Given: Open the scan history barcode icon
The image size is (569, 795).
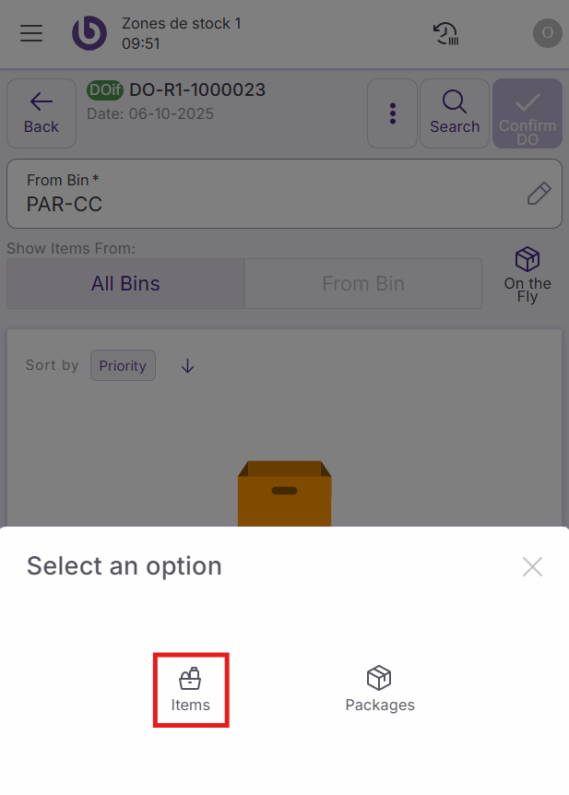Looking at the screenshot, I should click(x=446, y=33).
